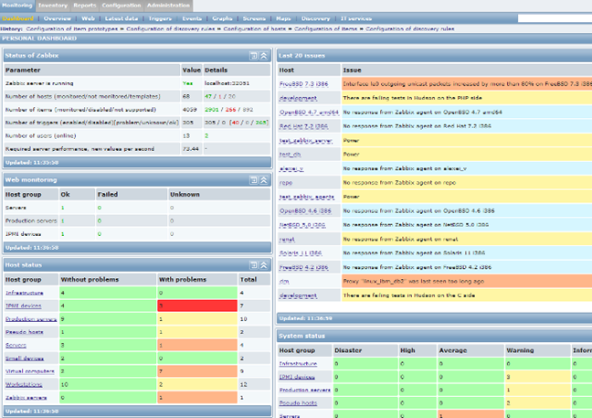
Task: Click the No response from repo issue
Action: pos(399,183)
